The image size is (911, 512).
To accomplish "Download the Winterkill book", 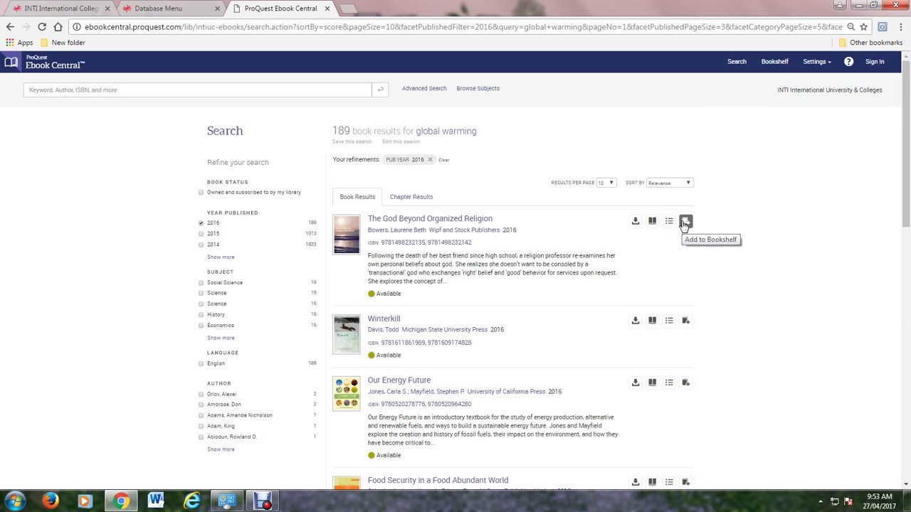I will point(636,321).
